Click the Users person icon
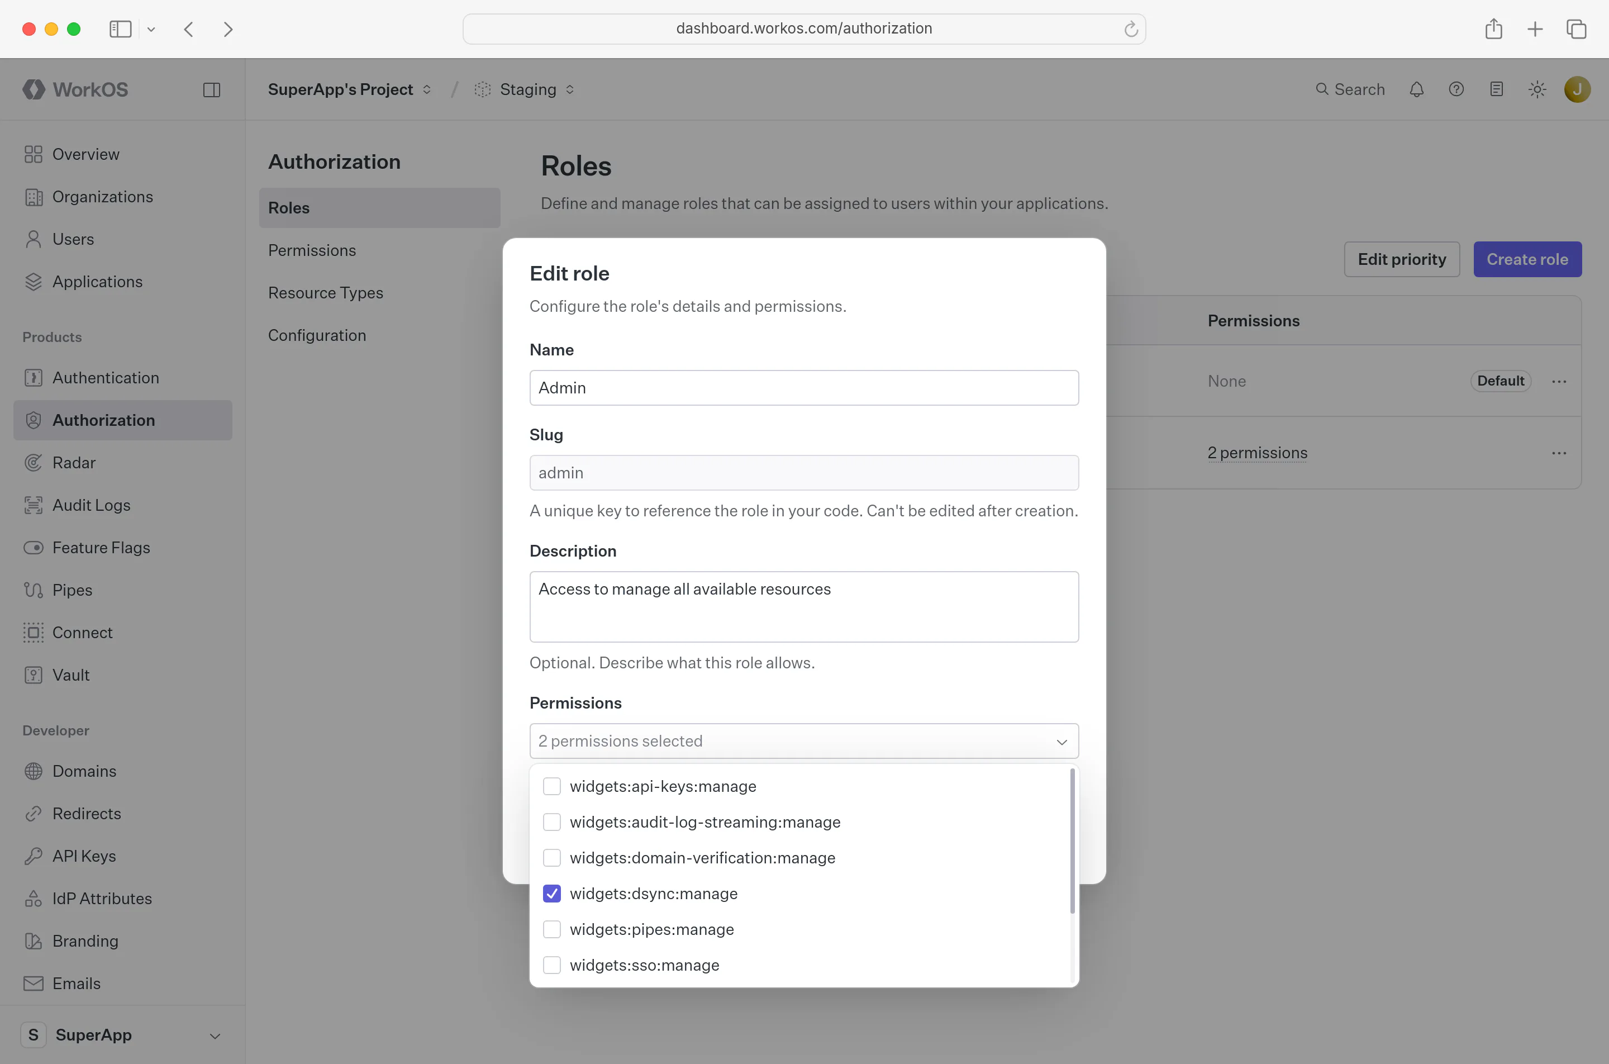 (x=33, y=239)
